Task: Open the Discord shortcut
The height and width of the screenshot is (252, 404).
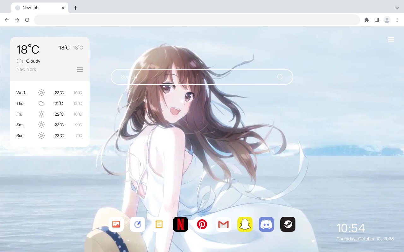Action: [266, 224]
